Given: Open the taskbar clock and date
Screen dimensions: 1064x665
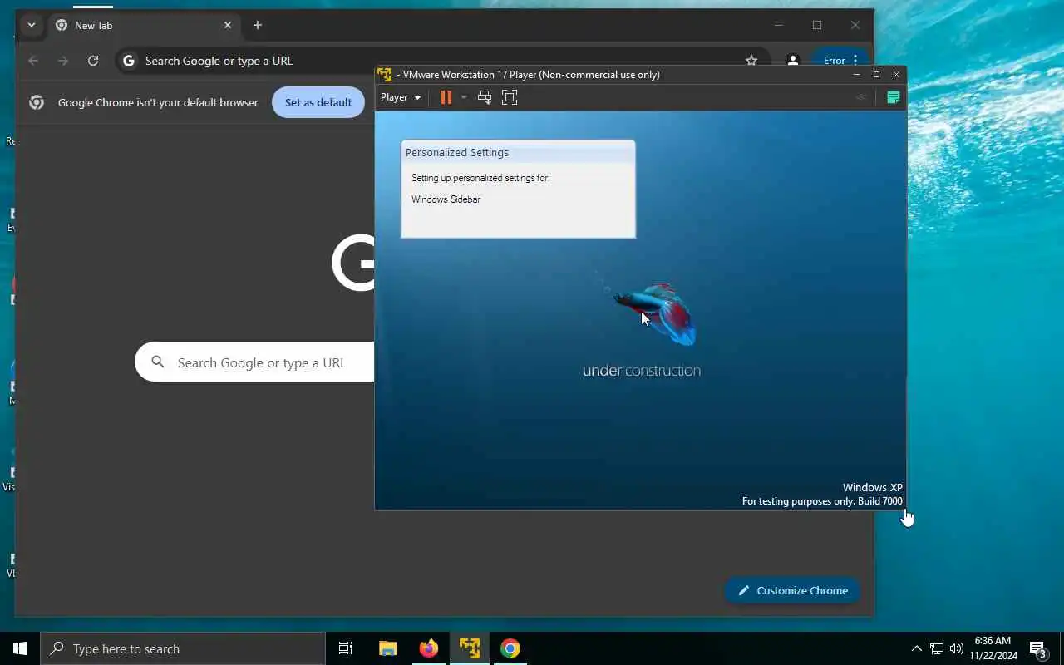Looking at the screenshot, I should point(993,648).
